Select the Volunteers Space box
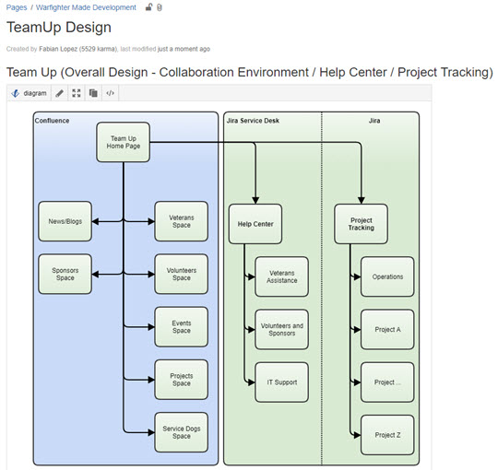 (x=182, y=274)
